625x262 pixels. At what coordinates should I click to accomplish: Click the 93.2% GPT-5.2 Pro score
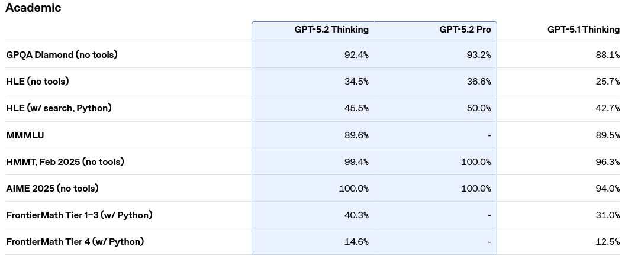tap(478, 55)
